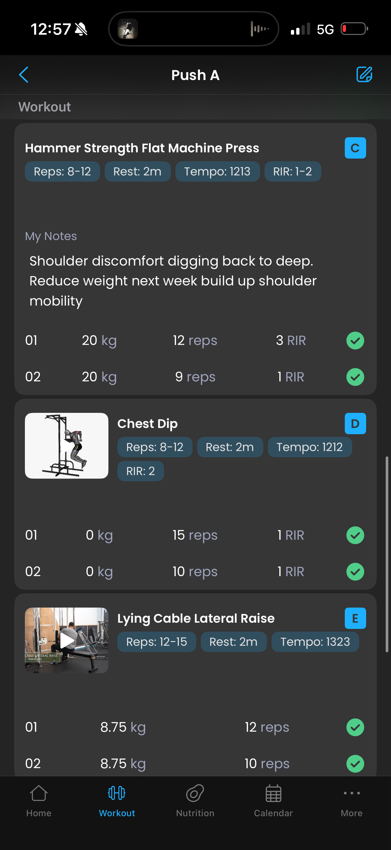Click the vertical scrollbar indicator
Viewport: 391px width, 850px height.
[x=387, y=554]
